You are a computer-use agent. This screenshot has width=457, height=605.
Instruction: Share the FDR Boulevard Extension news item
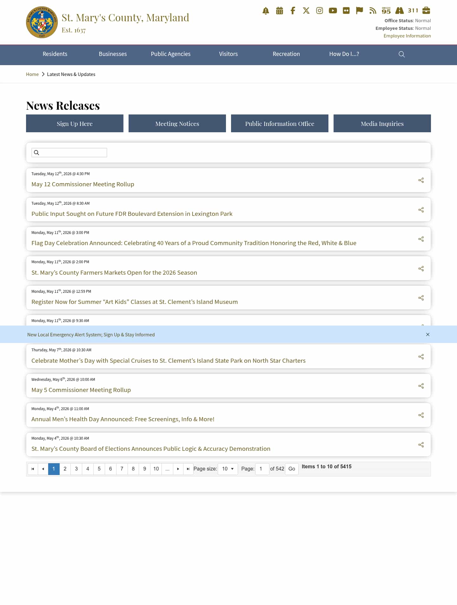pyautogui.click(x=421, y=210)
